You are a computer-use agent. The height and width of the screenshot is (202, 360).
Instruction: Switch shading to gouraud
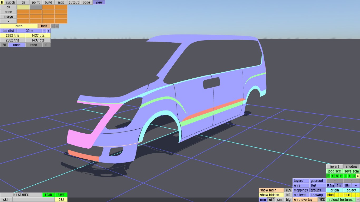pyautogui.click(x=318, y=181)
